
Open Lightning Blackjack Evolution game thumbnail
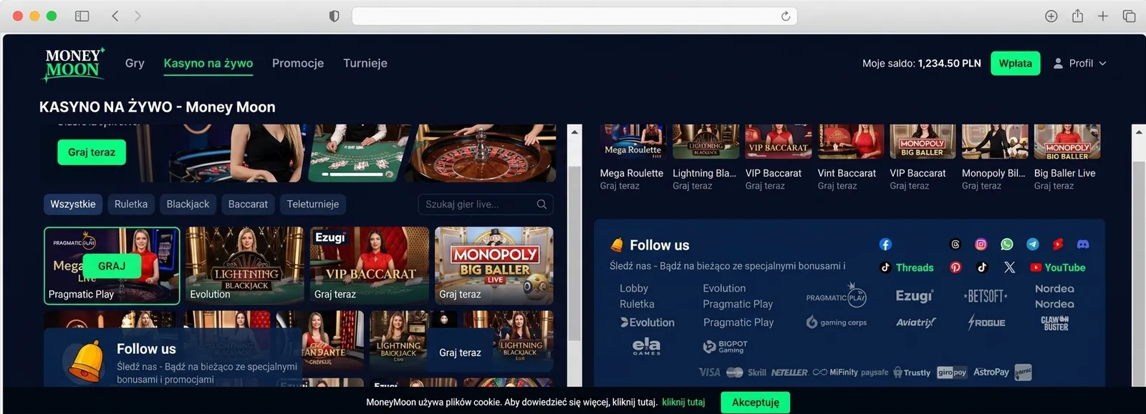tap(245, 265)
